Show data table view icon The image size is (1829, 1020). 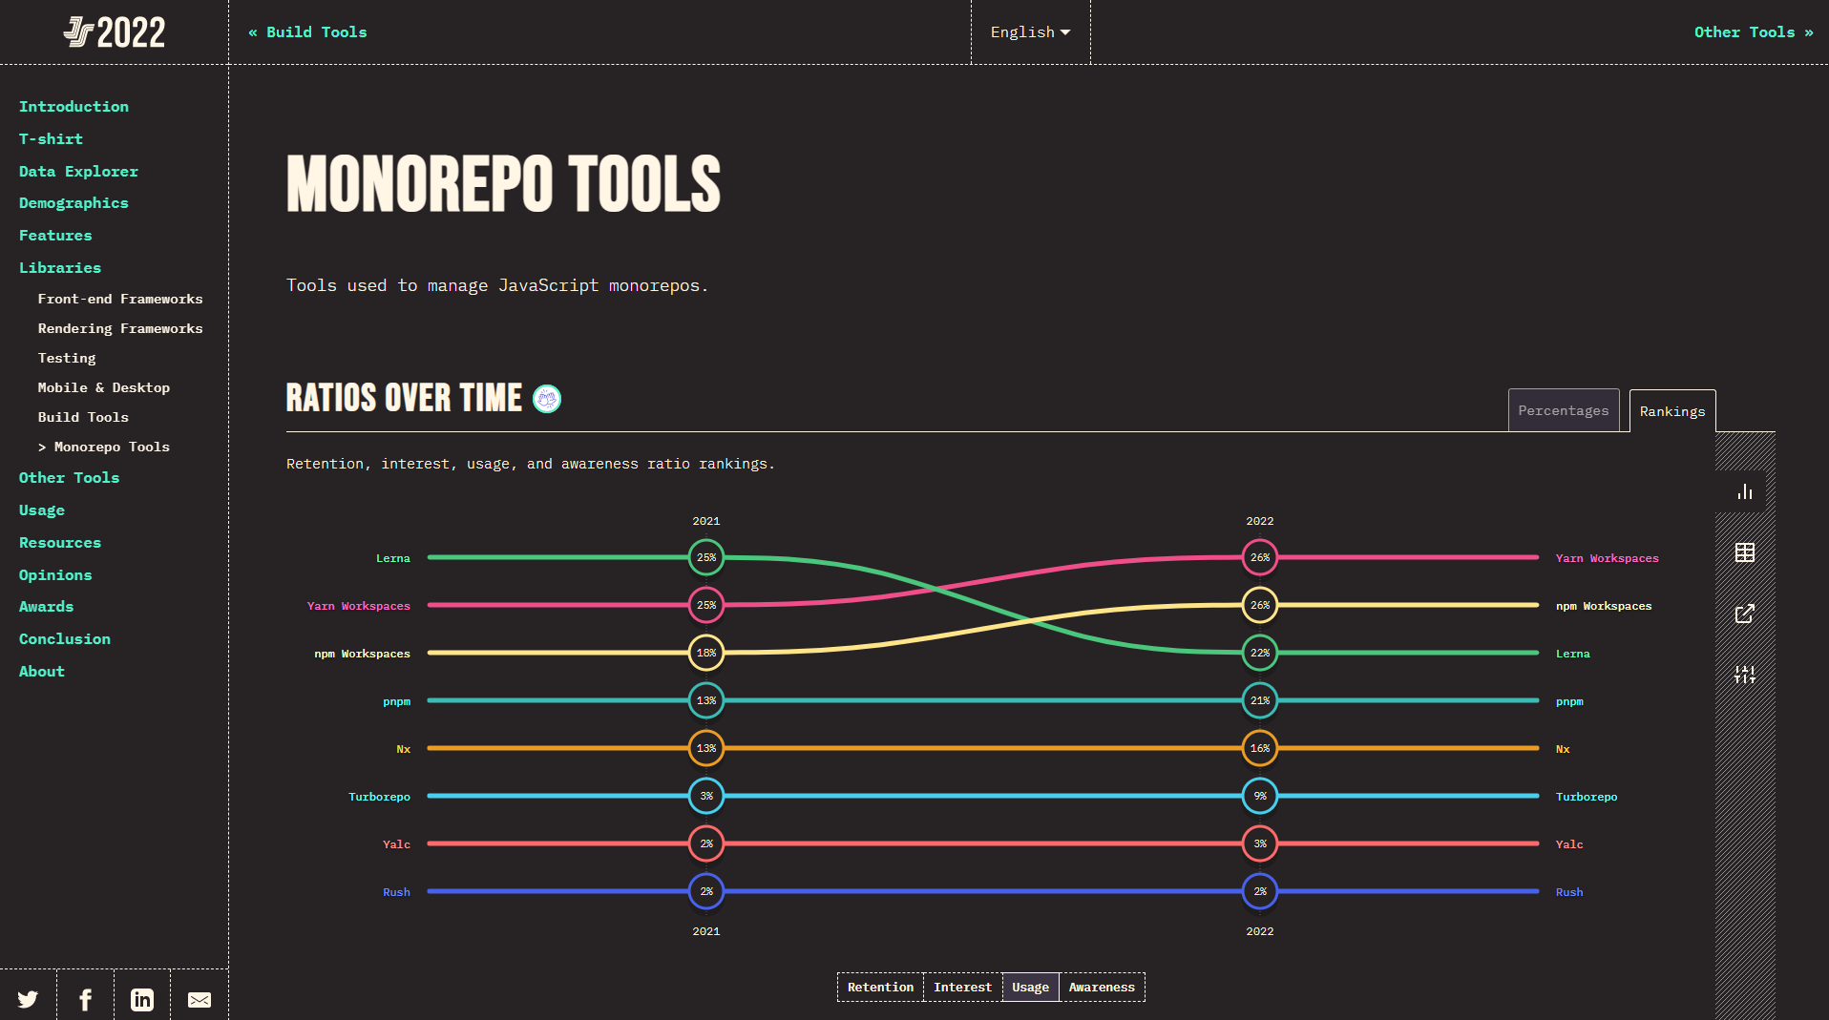[1745, 552]
